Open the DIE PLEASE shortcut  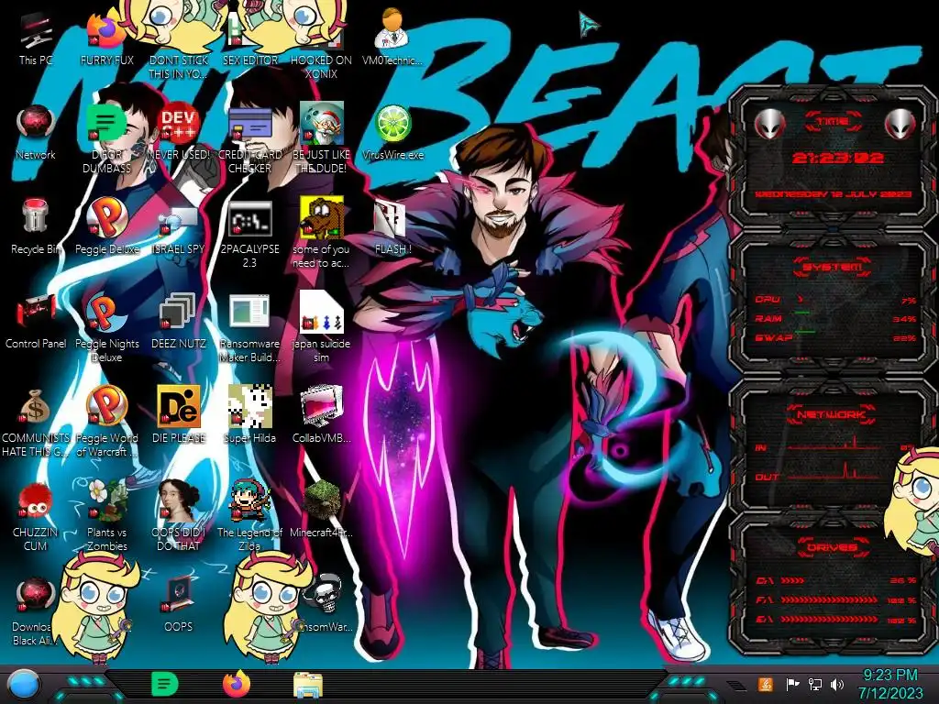pos(178,407)
